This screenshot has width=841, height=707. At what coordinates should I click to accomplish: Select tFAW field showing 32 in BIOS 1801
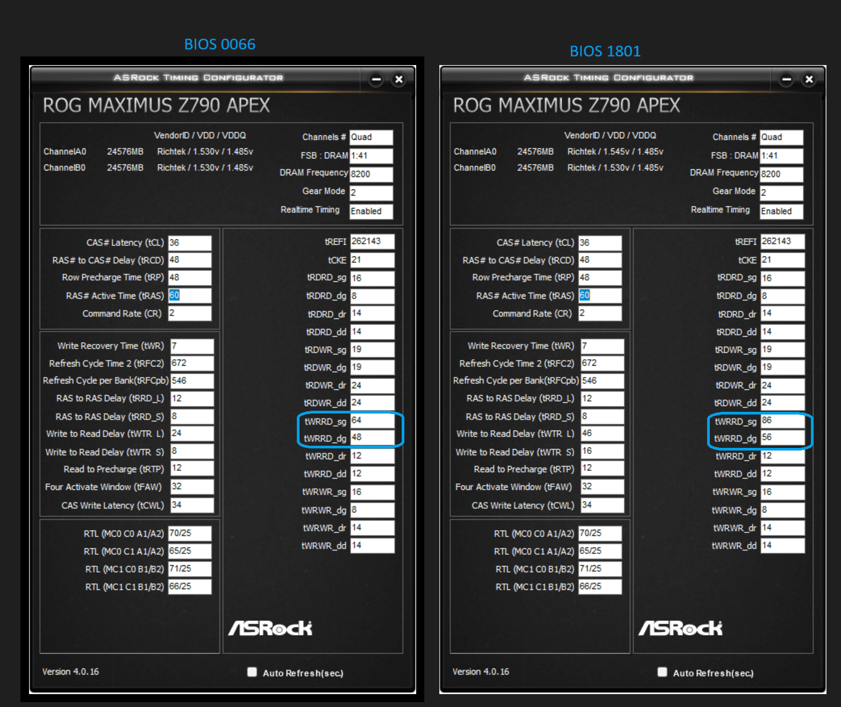pos(602,487)
